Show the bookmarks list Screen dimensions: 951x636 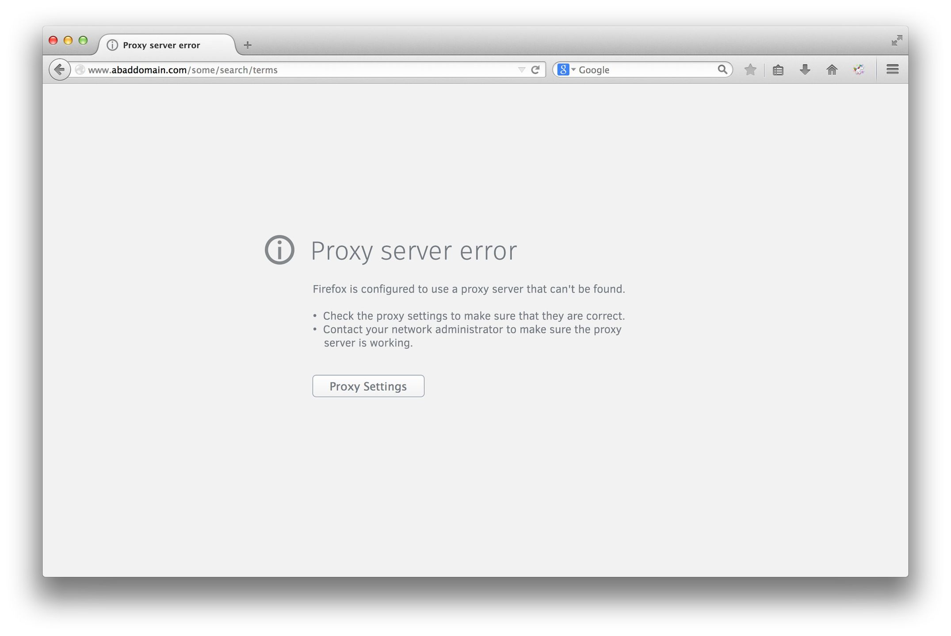point(778,70)
